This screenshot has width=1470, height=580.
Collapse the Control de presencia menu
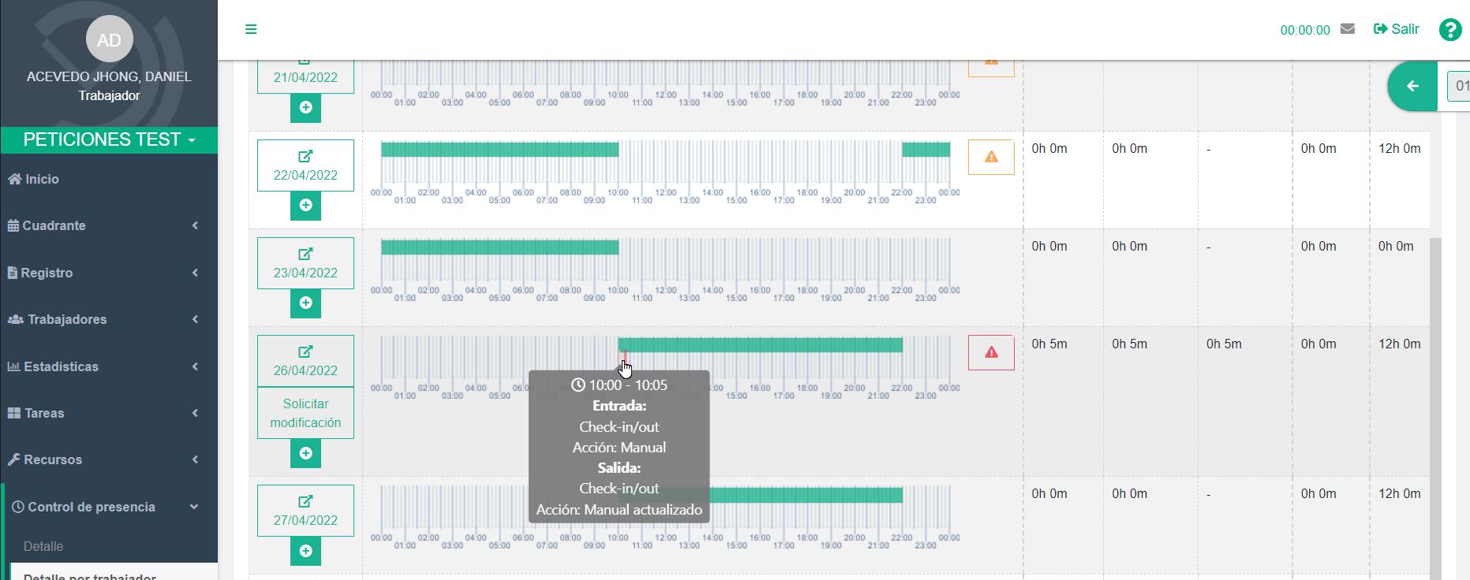click(103, 507)
